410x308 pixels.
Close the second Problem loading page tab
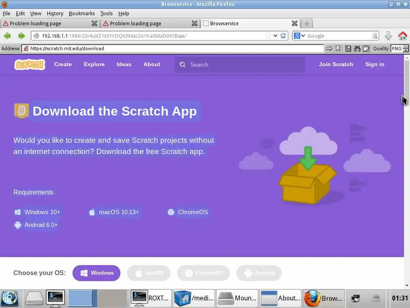pyautogui.click(x=194, y=23)
